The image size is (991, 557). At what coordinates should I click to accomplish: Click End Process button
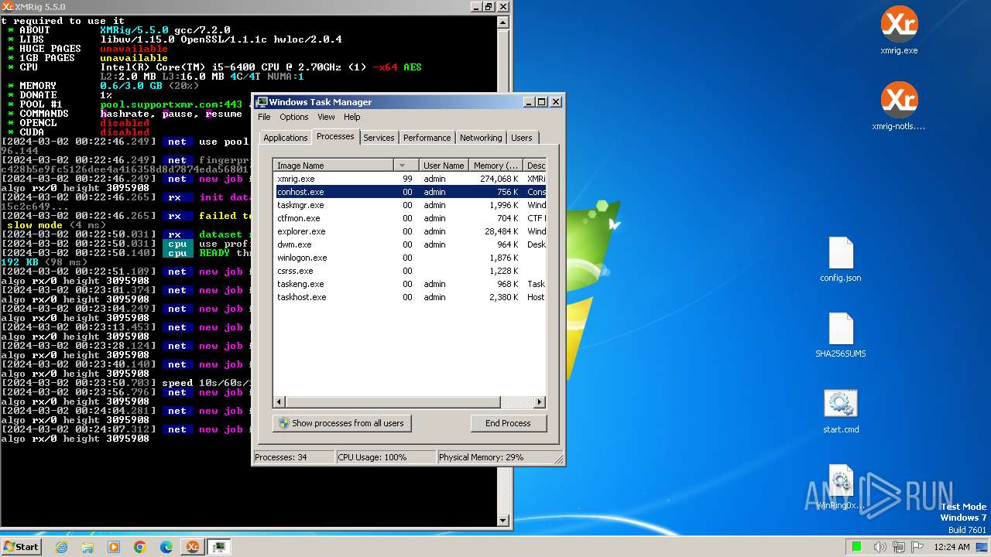508,423
